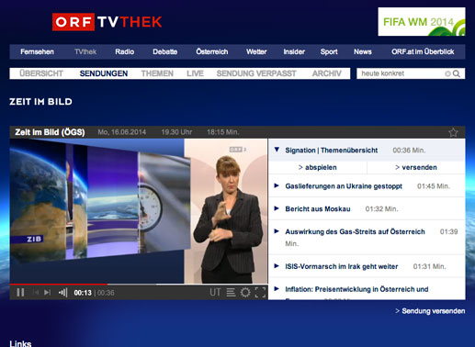Image resolution: width=475 pixels, height=347 pixels.
Task: Clear the search field with small circle icon
Action: [447, 73]
